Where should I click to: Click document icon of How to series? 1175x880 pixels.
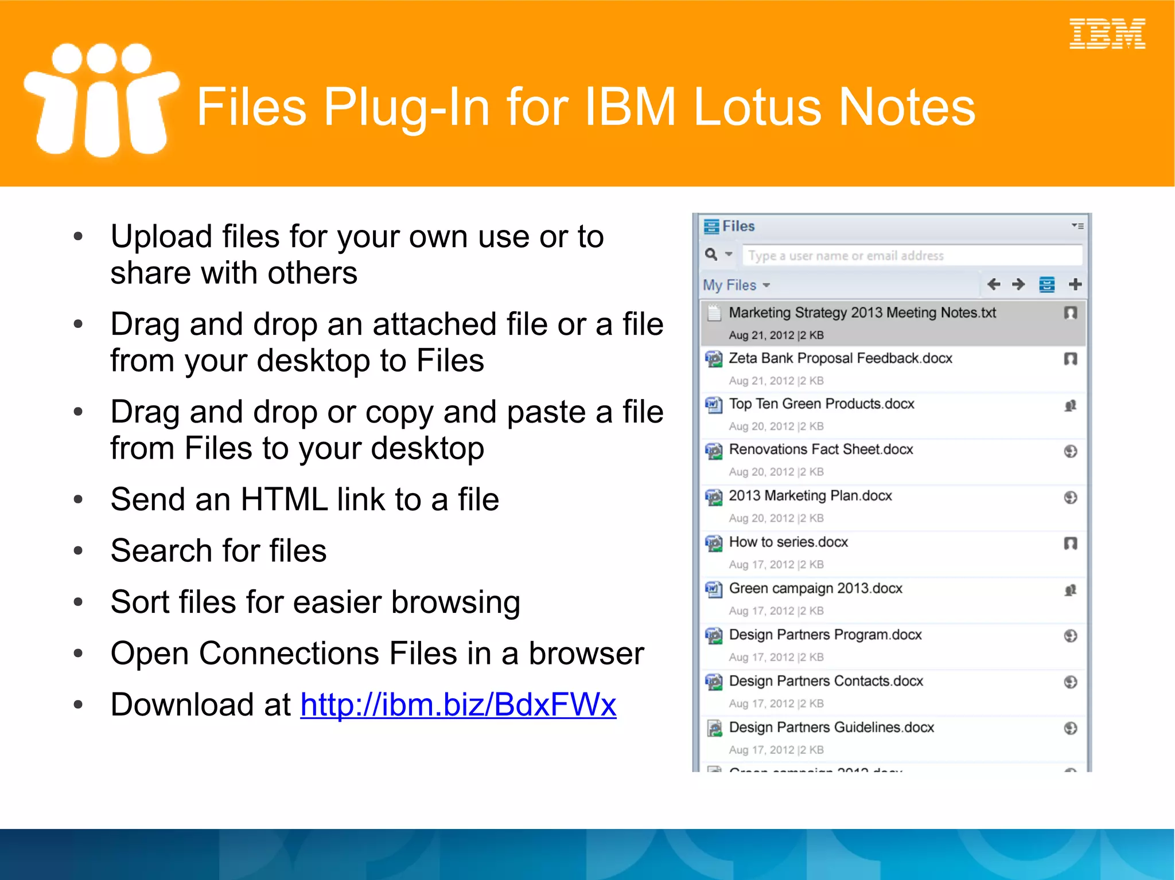[x=714, y=543]
